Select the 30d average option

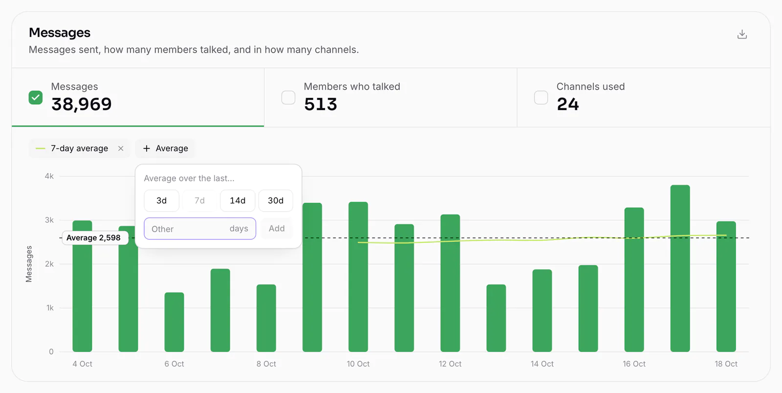276,200
